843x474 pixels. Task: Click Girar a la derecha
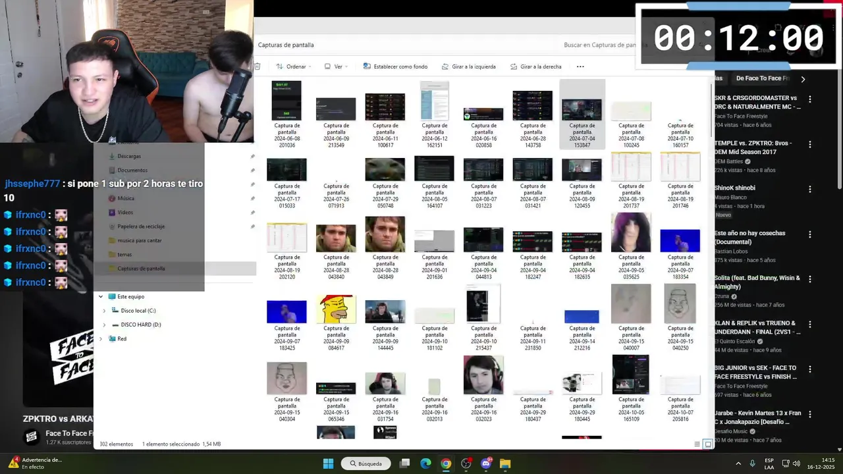click(x=535, y=66)
